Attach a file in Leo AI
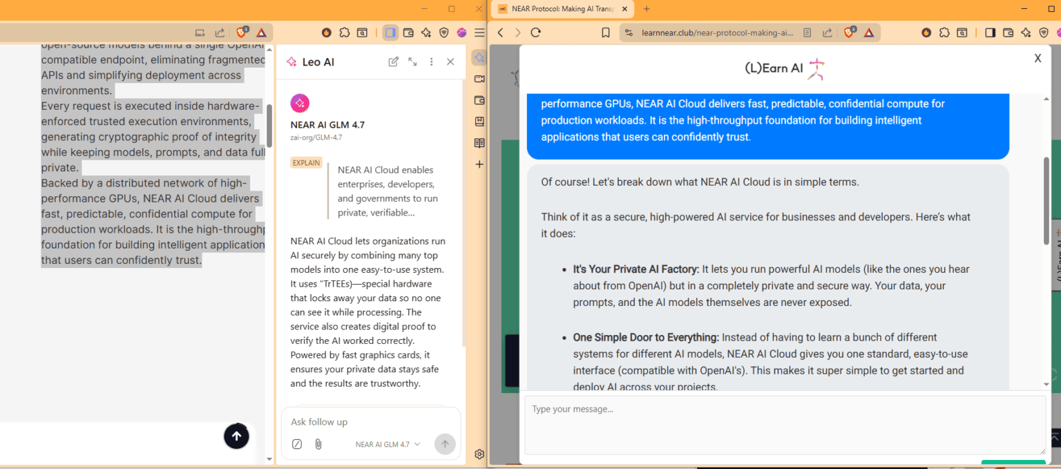The image size is (1061, 469). coord(318,444)
